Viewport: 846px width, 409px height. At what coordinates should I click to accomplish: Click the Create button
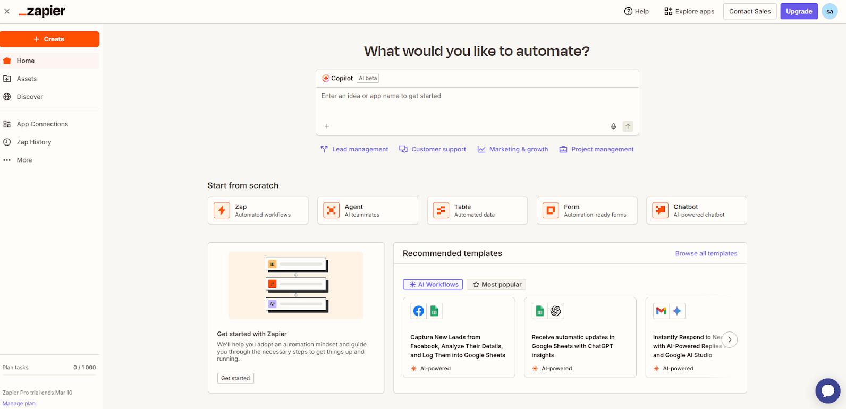[x=49, y=39]
